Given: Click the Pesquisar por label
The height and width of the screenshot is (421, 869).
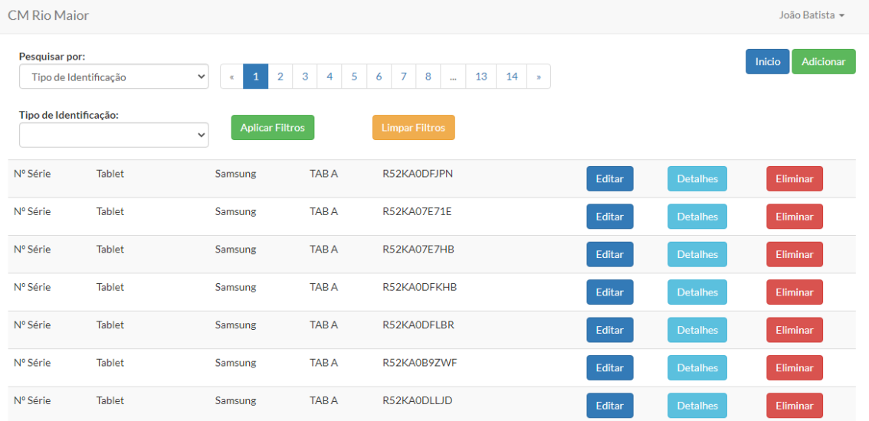Looking at the screenshot, I should [x=52, y=57].
